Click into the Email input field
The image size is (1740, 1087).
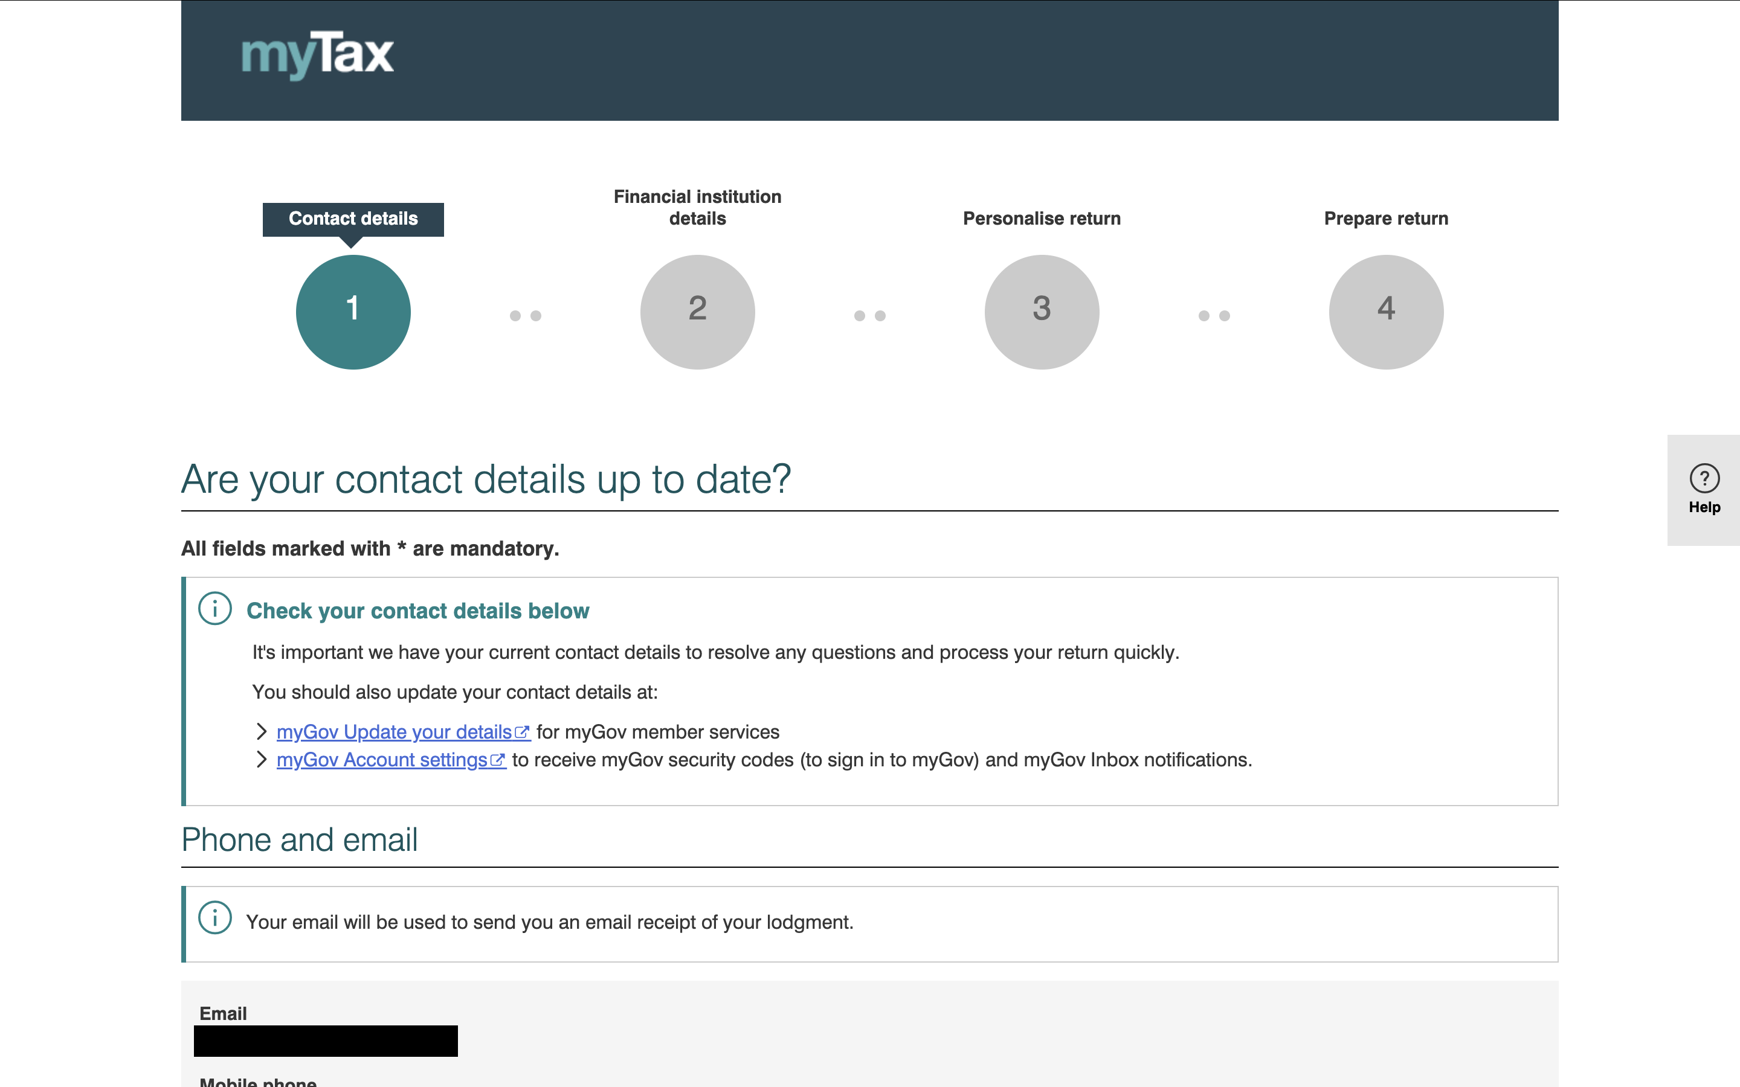[326, 1041]
